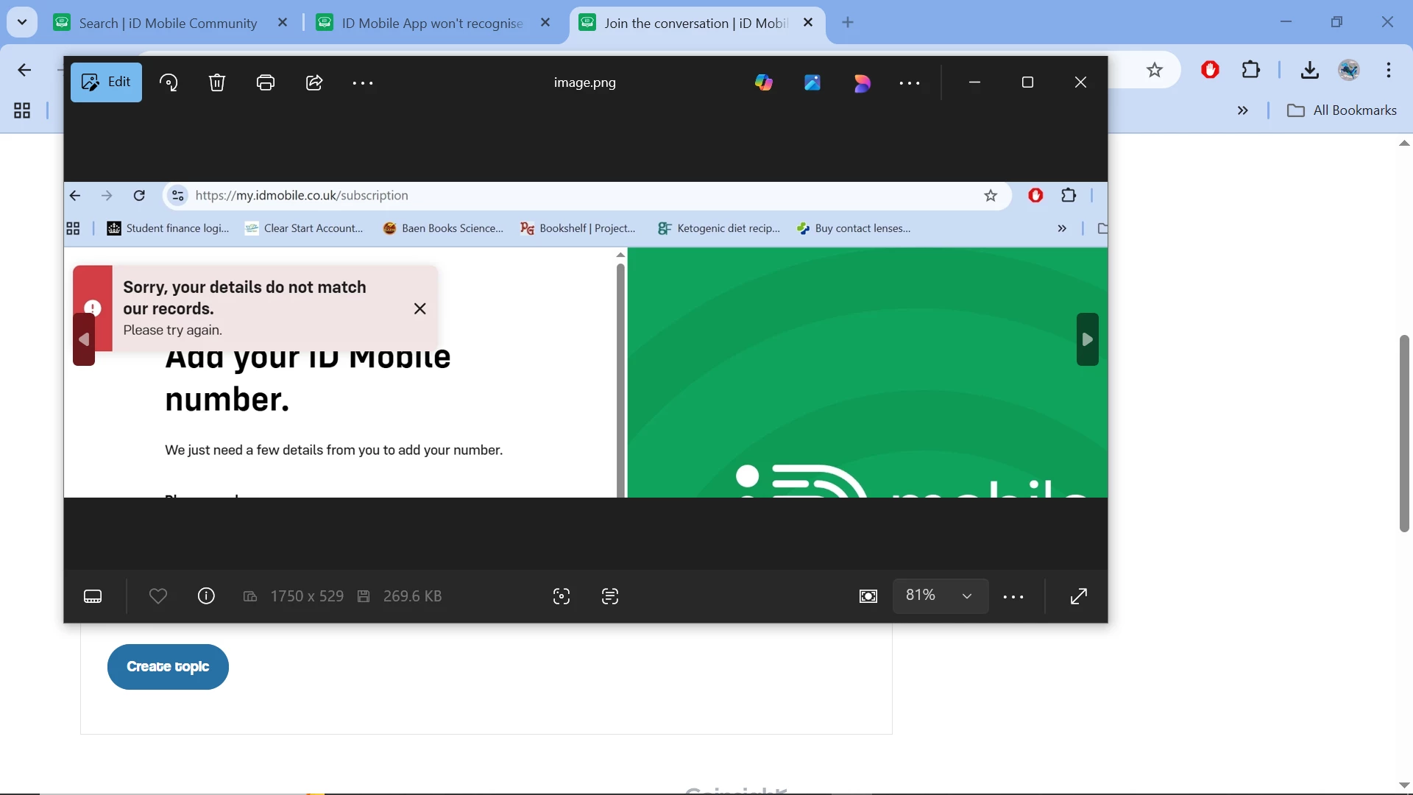Switch to ID Mobile App won't recognise tab

[432, 23]
